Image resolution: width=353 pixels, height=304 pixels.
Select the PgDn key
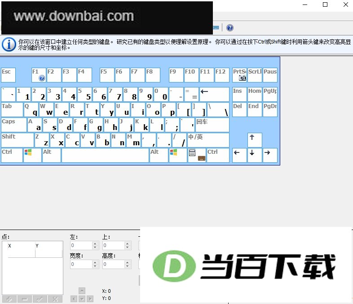pyautogui.click(x=270, y=109)
